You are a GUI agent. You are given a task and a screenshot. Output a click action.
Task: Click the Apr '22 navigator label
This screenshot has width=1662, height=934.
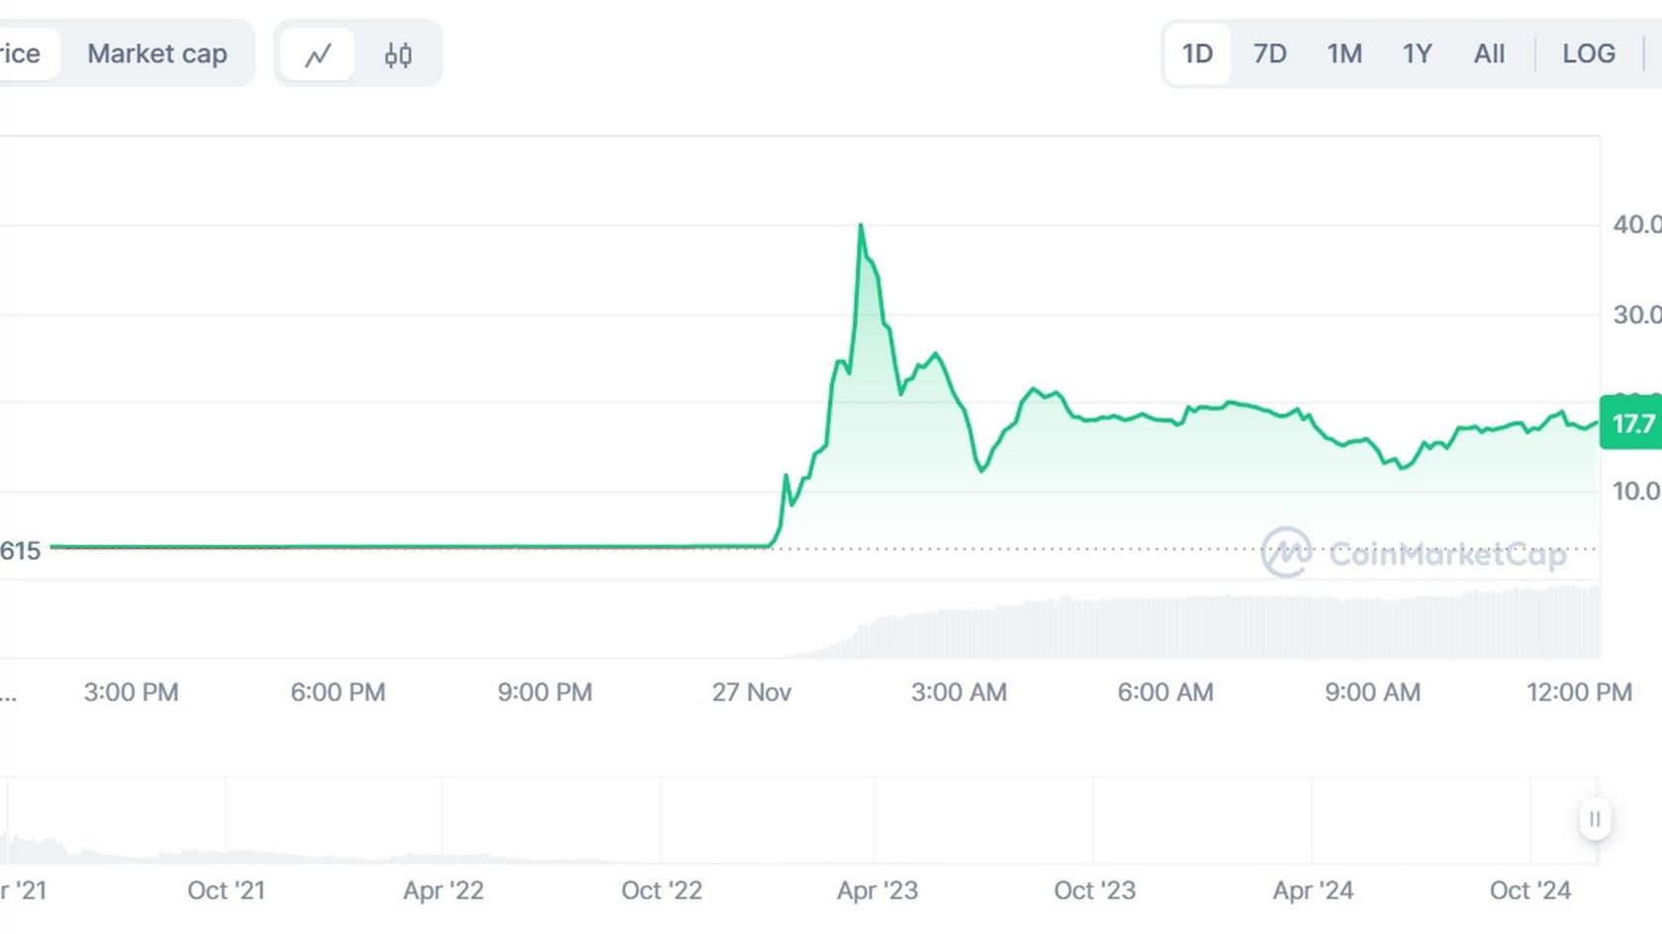(x=443, y=890)
